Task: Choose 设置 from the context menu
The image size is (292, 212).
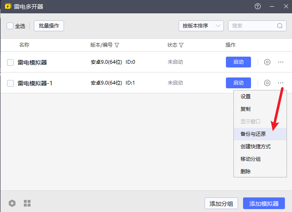Action: (x=260, y=97)
